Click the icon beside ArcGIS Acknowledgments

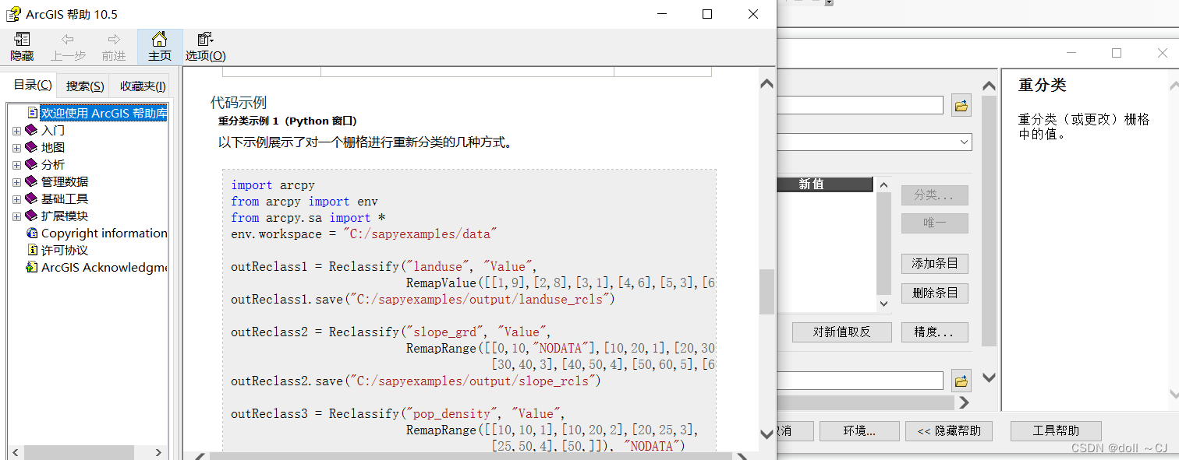click(32, 267)
